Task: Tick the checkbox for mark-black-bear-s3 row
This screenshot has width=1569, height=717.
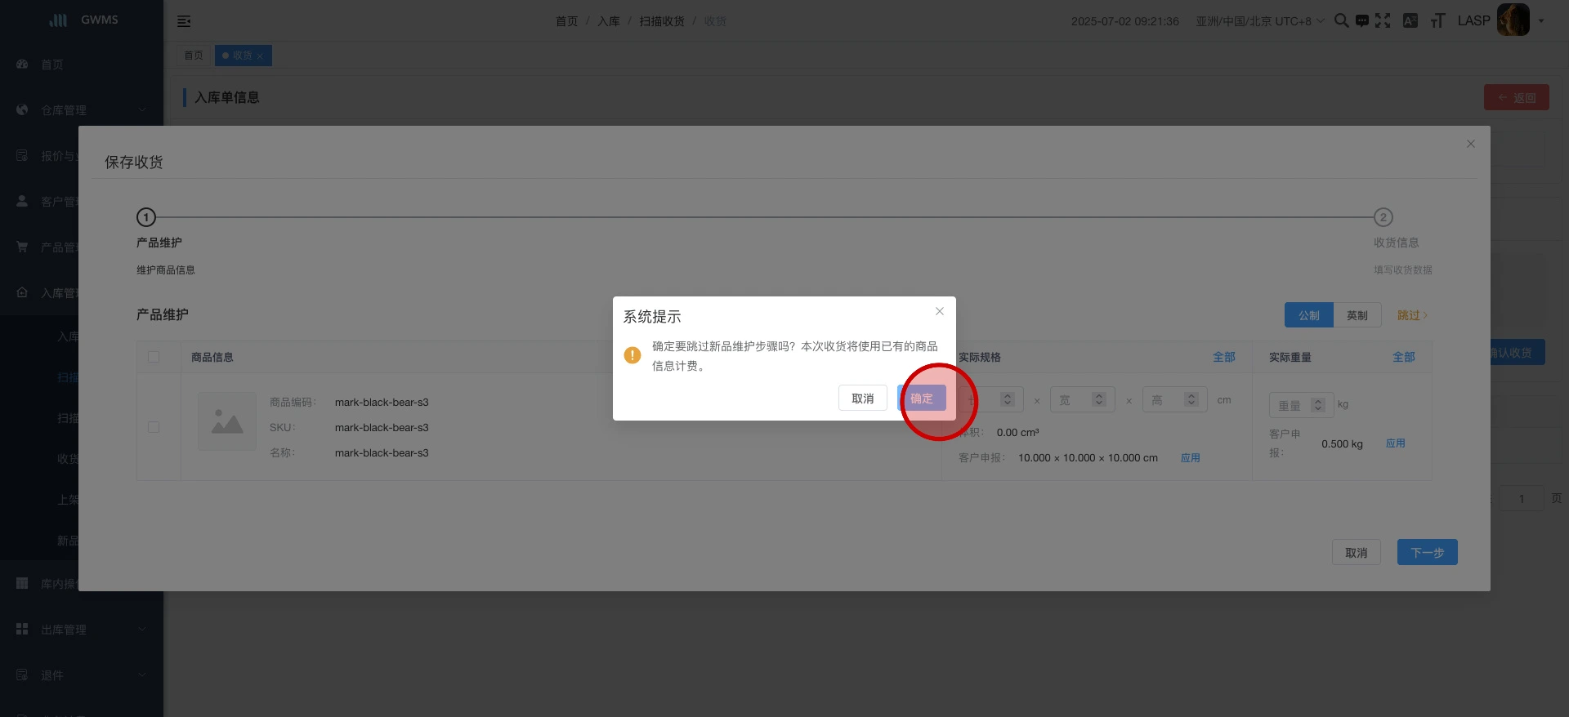Action: tap(154, 427)
